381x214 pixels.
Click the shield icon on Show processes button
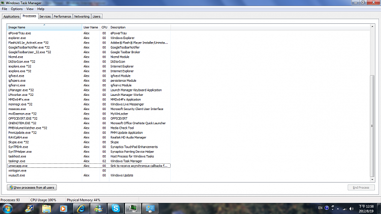pos(11,188)
